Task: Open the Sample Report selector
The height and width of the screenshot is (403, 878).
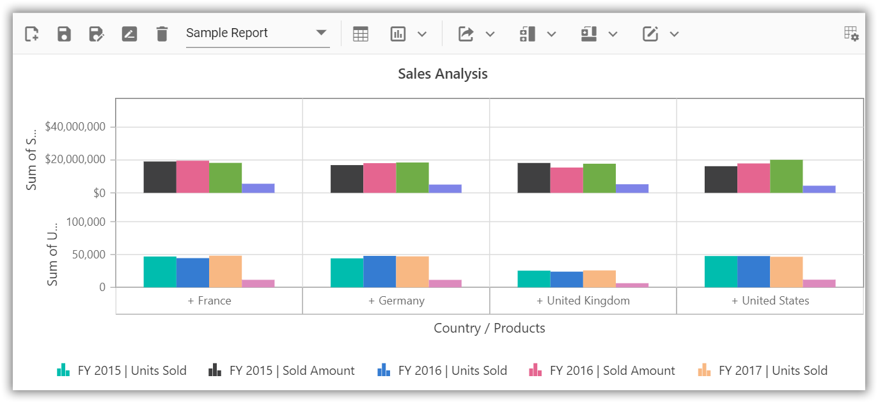Action: 320,33
